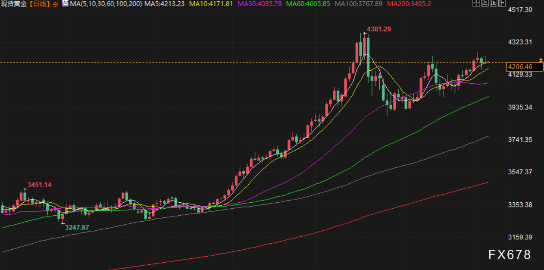Open the 【日线】 timeframe selector
Viewport: 544px width, 270px height.
pyautogui.click(x=40, y=4)
